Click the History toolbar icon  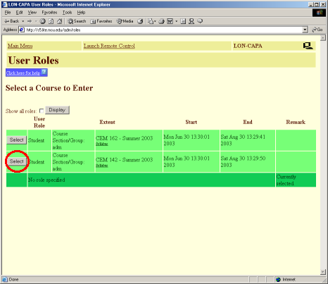tap(140, 21)
